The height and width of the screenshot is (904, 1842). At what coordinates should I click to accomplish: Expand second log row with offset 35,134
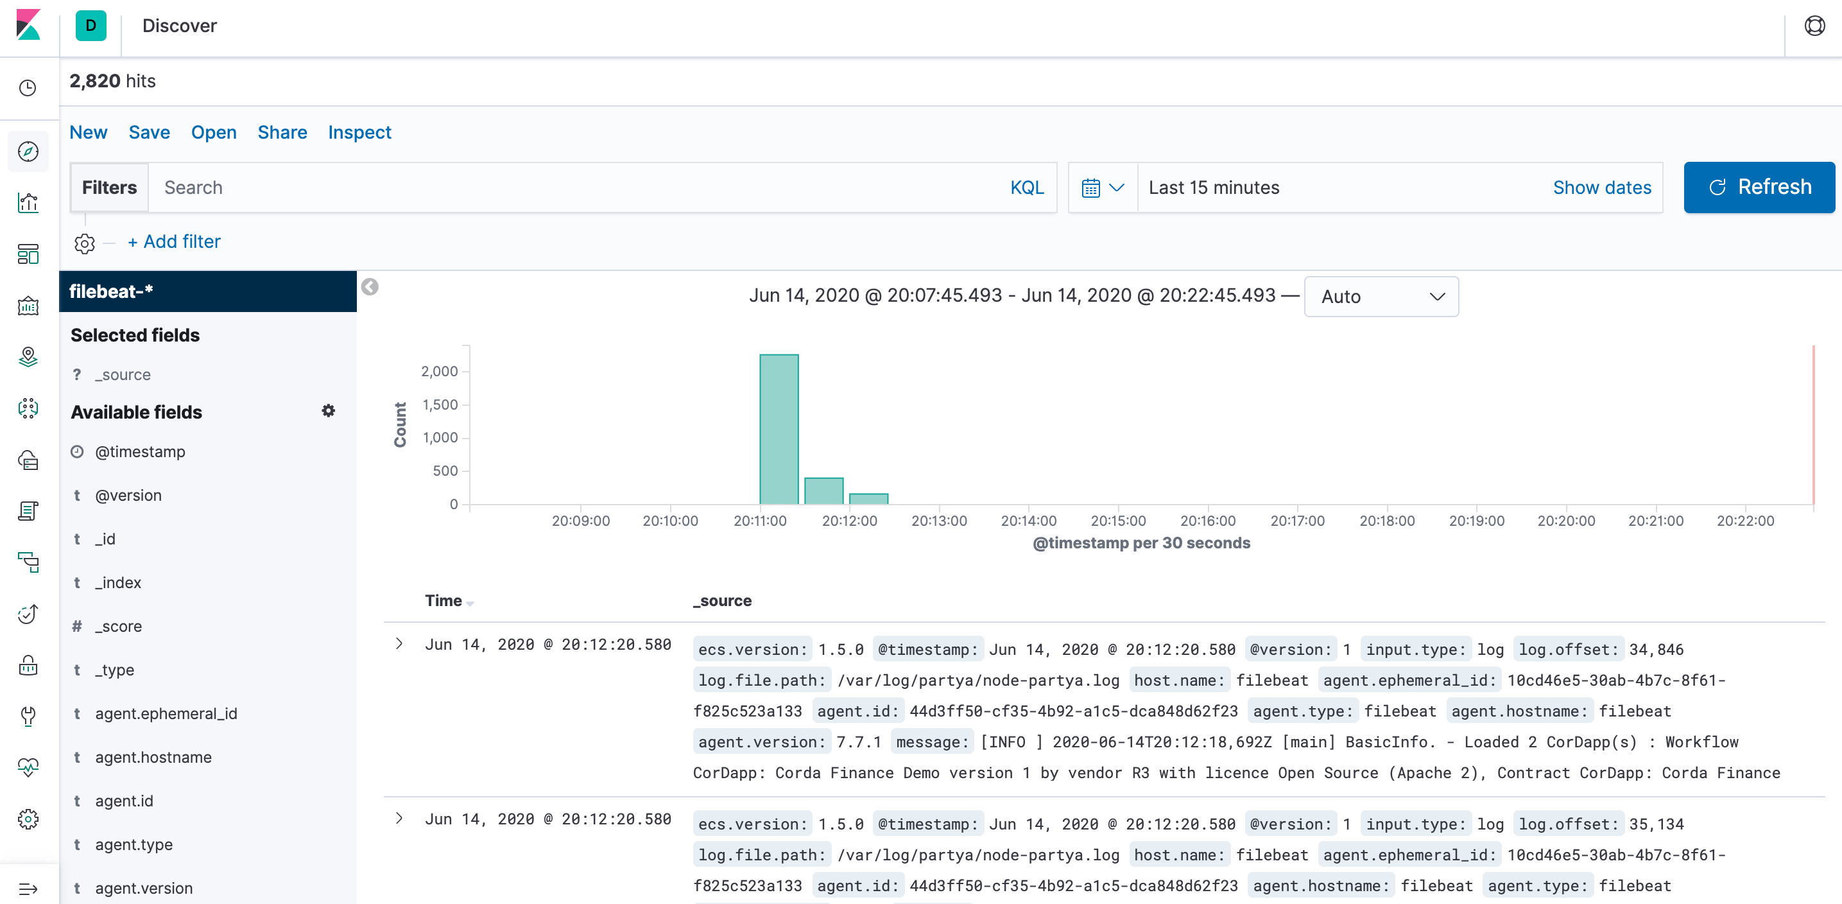(x=399, y=819)
